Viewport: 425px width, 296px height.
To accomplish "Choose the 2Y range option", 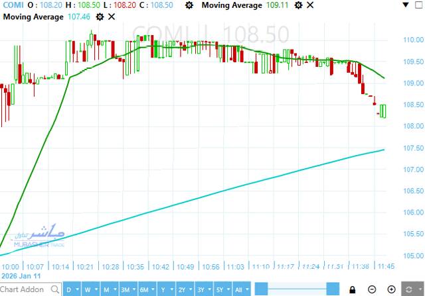I will 181,289.
